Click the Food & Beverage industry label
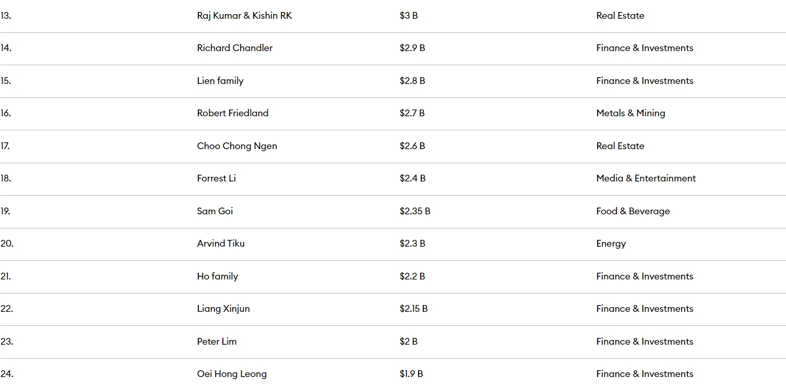The image size is (786, 389). 633,211
